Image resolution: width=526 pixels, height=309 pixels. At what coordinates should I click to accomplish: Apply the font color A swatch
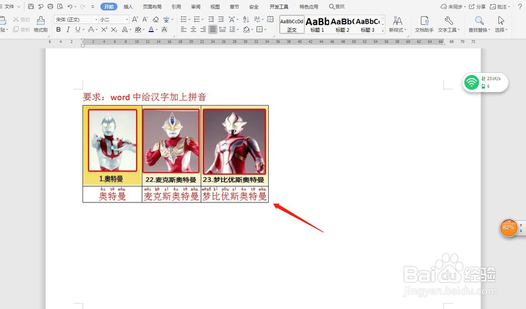pos(151,29)
